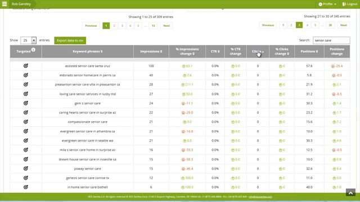The image size is (360, 202).
Task: Click Export data to csv button
Action: pos(70,40)
